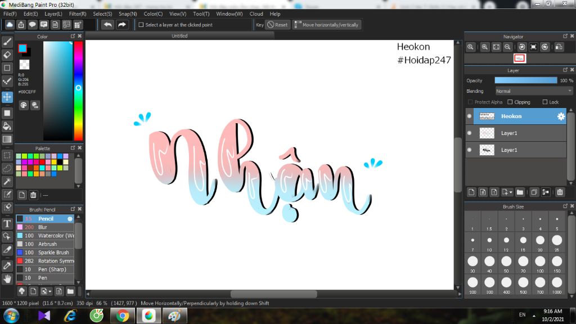Switch to the Untitled canvas tab
This screenshot has height=324, width=576.
point(179,35)
